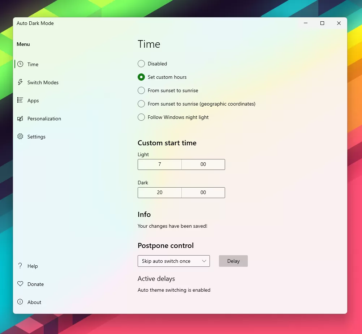Select the Dark minutes field showing 00

[203, 192]
